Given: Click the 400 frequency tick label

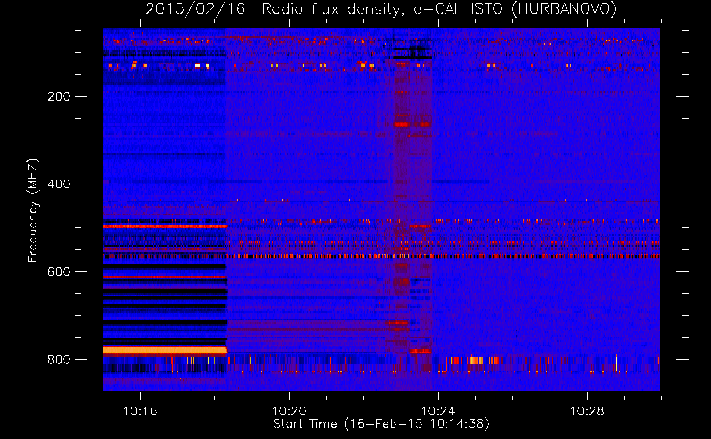Looking at the screenshot, I should click(59, 184).
